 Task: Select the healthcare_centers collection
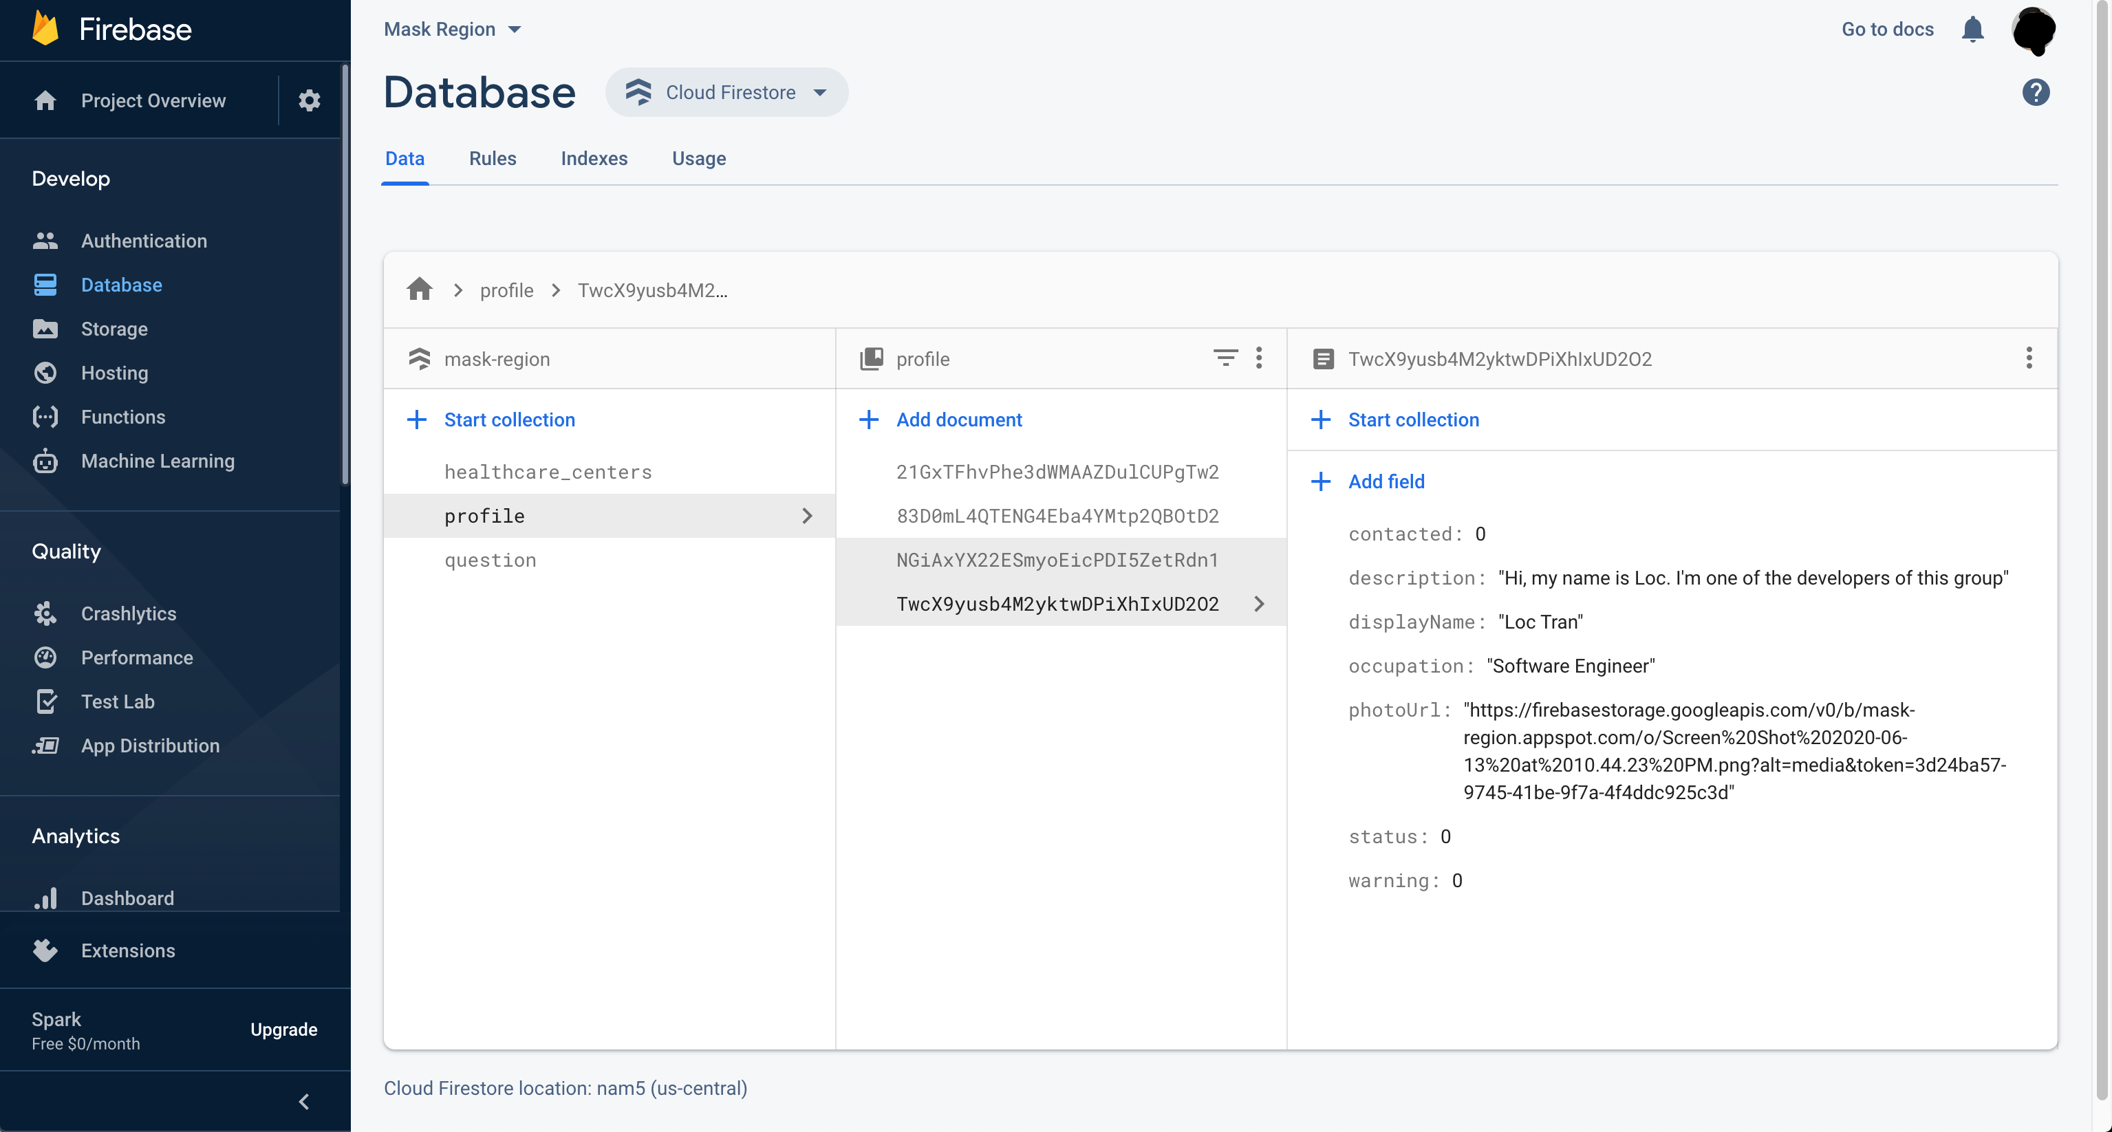tap(548, 472)
